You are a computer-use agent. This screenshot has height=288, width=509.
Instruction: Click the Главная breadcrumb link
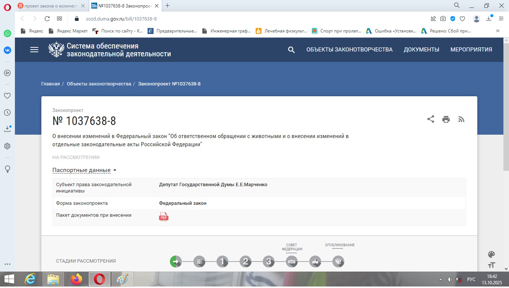[50, 84]
